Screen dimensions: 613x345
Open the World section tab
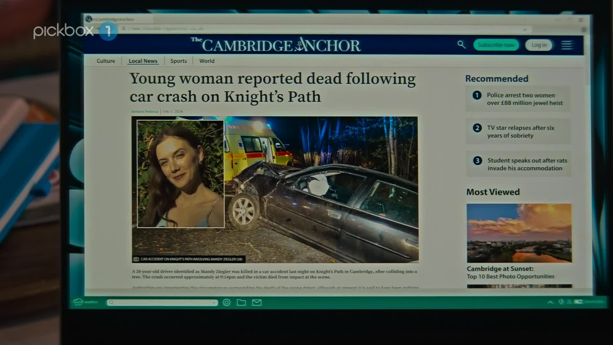207,61
